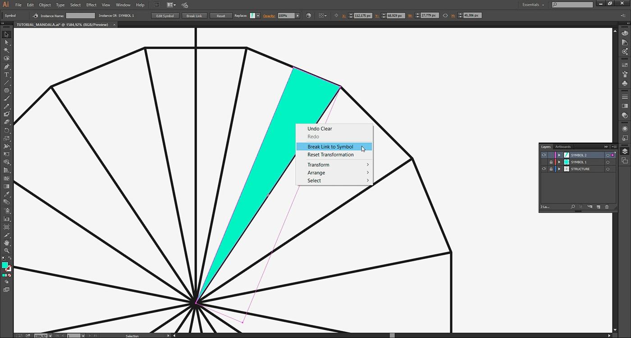Target the SYMBOL 1 layer circle
The height and width of the screenshot is (338, 631).
click(x=608, y=162)
